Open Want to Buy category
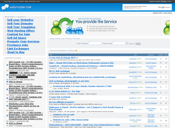The width and height of the screenshot is (175, 128). click(16, 52)
